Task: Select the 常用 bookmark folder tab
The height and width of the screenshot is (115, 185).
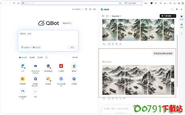Action: [40, 57]
